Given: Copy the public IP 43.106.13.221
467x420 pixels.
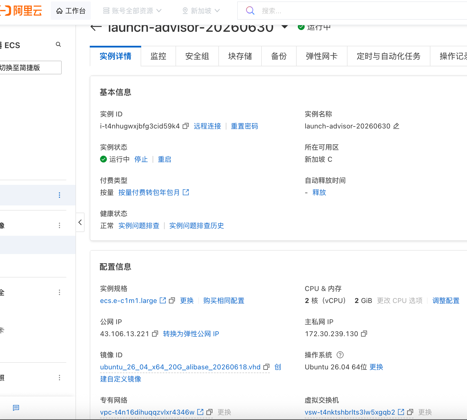Looking at the screenshot, I should (155, 334).
